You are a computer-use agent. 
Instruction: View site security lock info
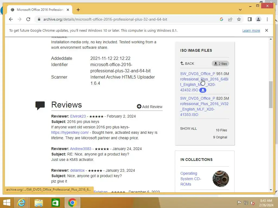coord(39,19)
